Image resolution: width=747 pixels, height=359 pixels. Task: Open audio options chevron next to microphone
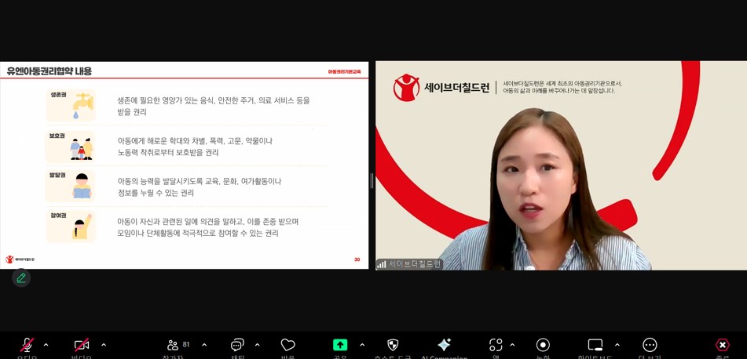point(46,345)
